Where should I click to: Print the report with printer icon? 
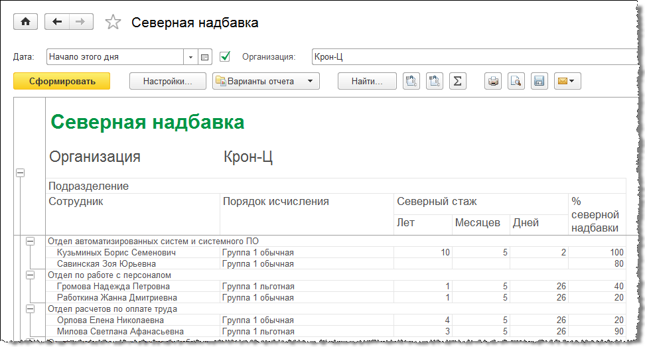coord(493,82)
